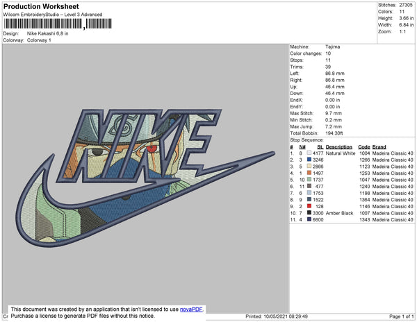
Task: Click the Printed date text in footer
Action: 277,316
